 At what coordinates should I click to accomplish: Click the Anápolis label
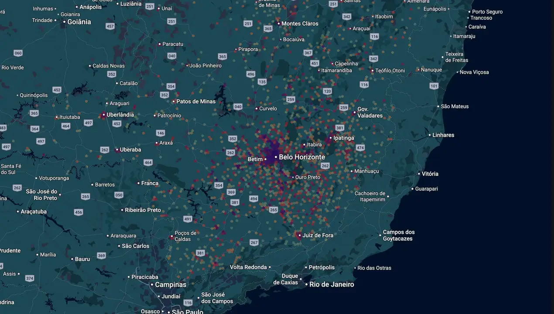pos(91,7)
